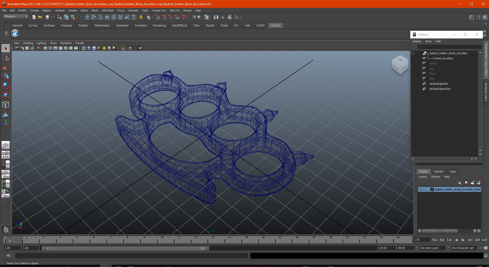Image resolution: width=489 pixels, height=267 pixels.
Task: Play animation forwards
Action: pos(463,240)
